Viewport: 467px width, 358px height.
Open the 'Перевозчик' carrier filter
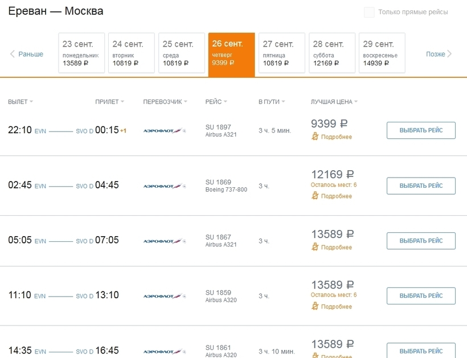coord(165,102)
